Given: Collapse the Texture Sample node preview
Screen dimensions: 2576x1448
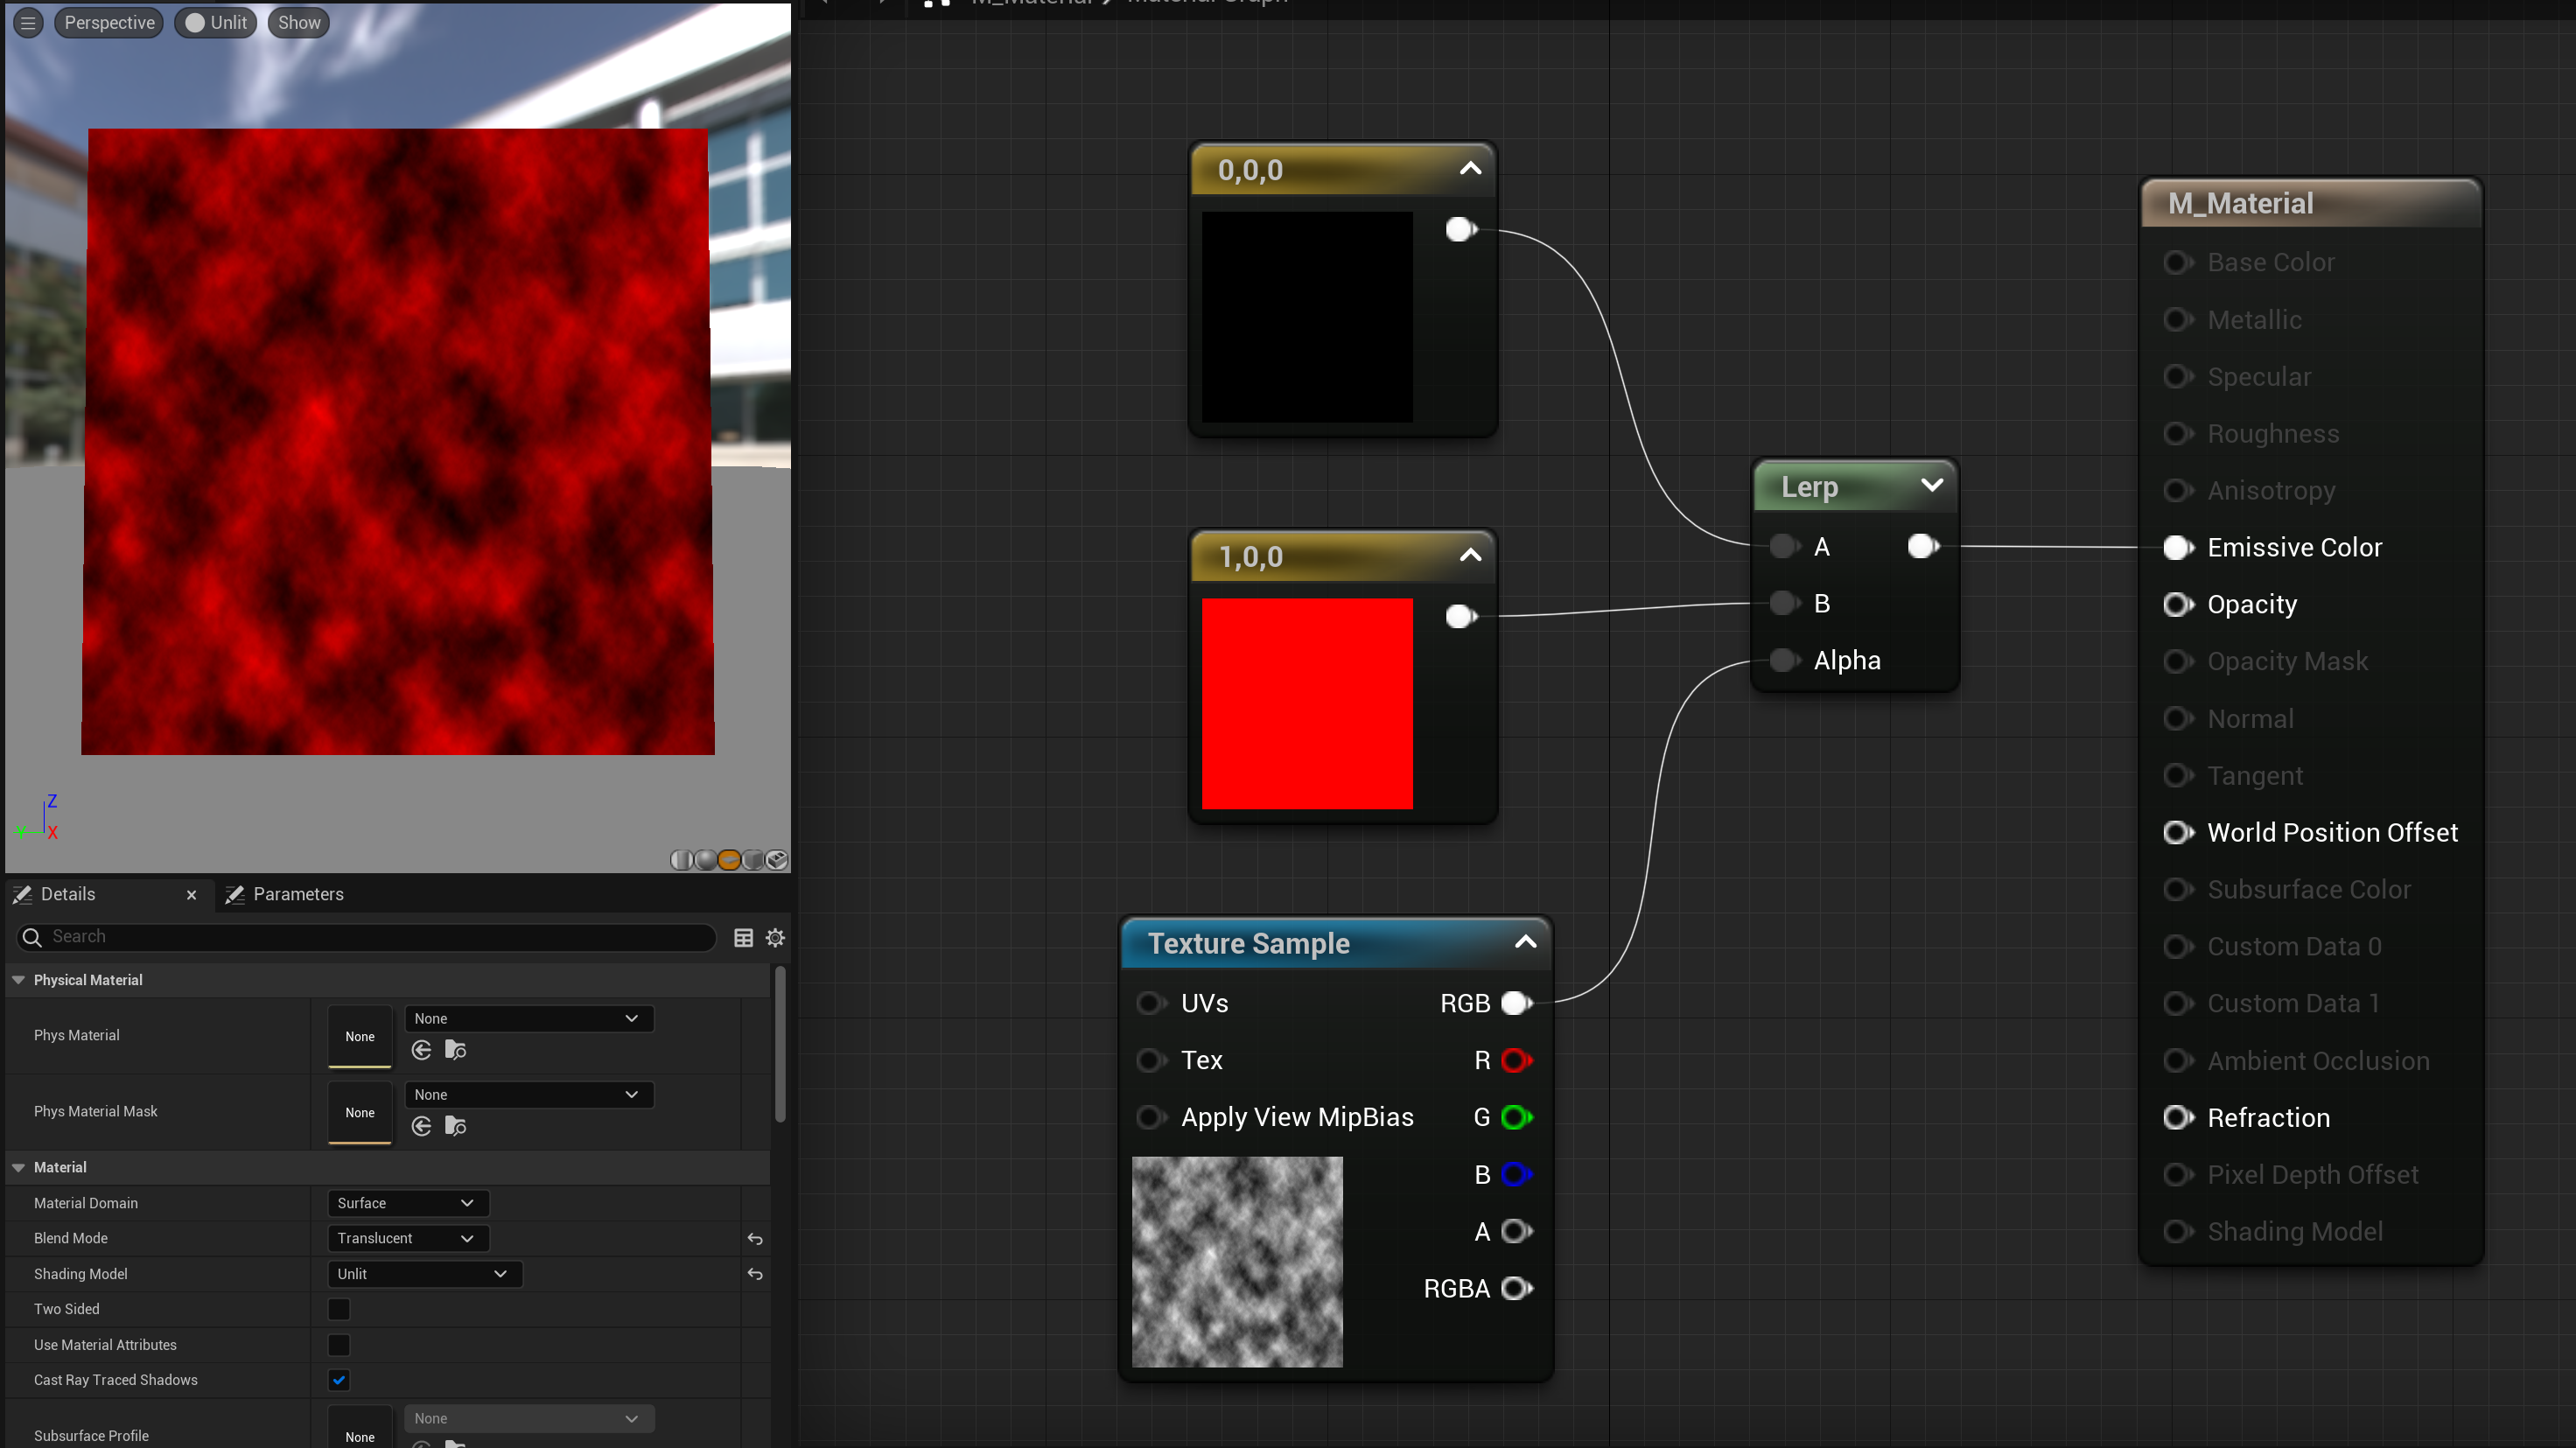Looking at the screenshot, I should 1525,942.
